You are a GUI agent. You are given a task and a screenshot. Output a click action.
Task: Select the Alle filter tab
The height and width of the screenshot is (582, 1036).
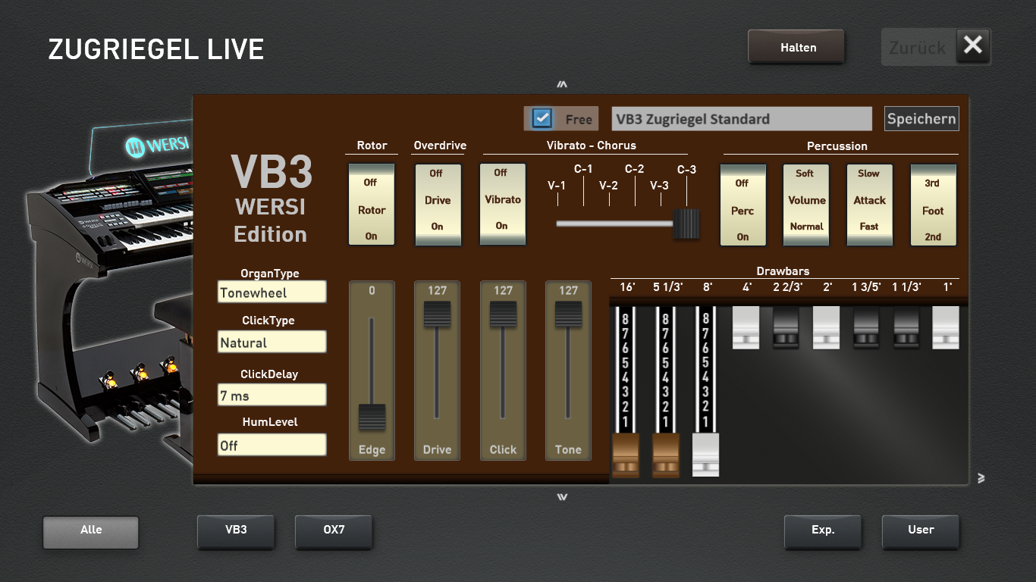pyautogui.click(x=91, y=532)
